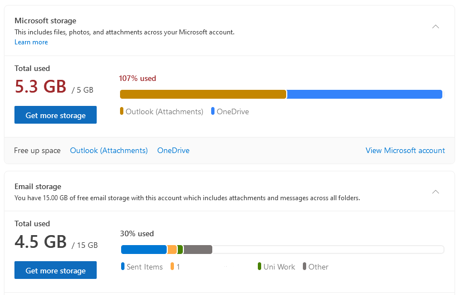Screen dimensions: 459x295
Task: Open the Learn more link
Action: pyautogui.click(x=31, y=42)
